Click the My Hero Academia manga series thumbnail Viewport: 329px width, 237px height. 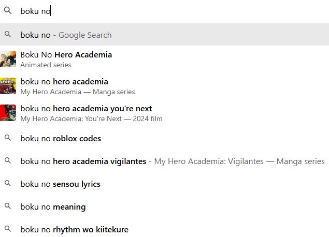(x=8, y=86)
